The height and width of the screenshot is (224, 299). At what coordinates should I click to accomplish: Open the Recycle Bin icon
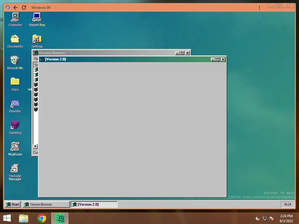pos(15,62)
